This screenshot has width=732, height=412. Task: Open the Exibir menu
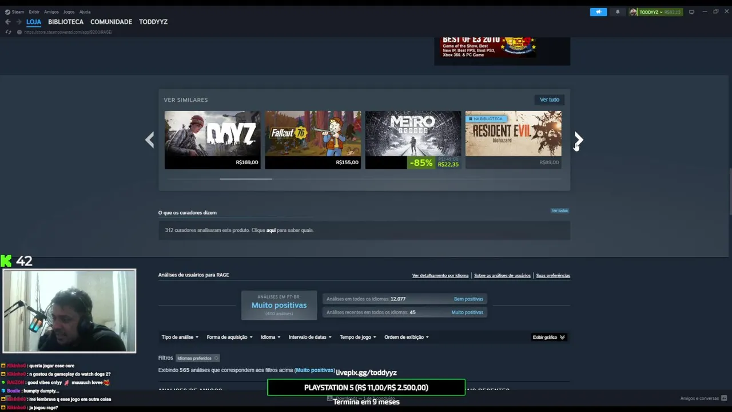(34, 11)
